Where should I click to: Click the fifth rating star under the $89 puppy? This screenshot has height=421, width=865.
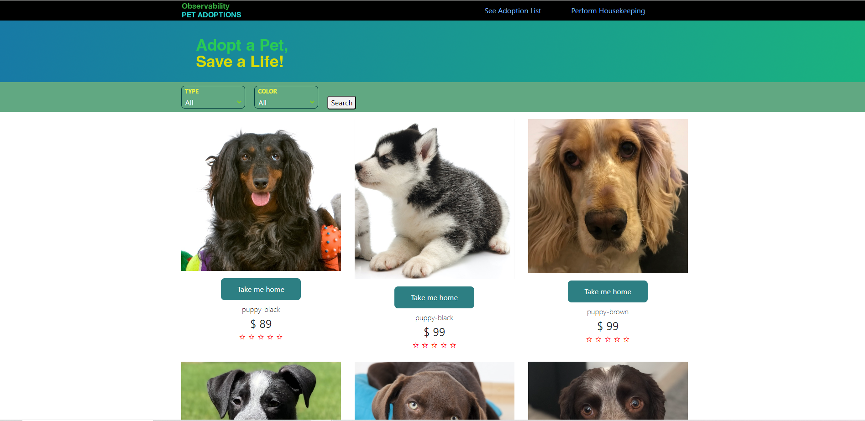[280, 337]
